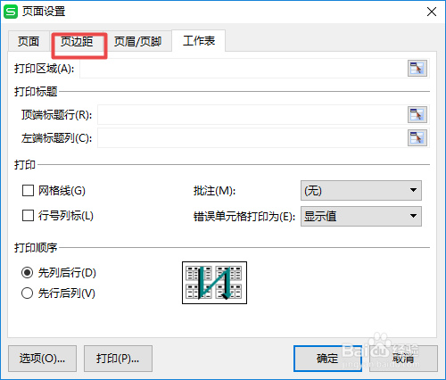Click the 打印(P)... button
The image size is (446, 380).
tap(118, 359)
